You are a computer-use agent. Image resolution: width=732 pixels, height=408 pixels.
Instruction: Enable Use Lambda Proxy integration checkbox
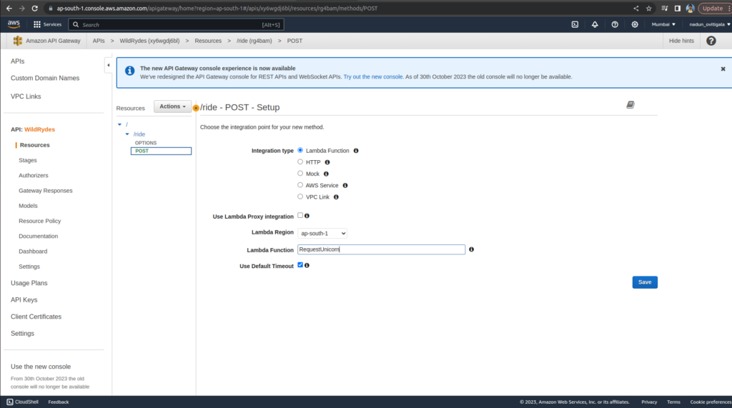[x=300, y=215]
